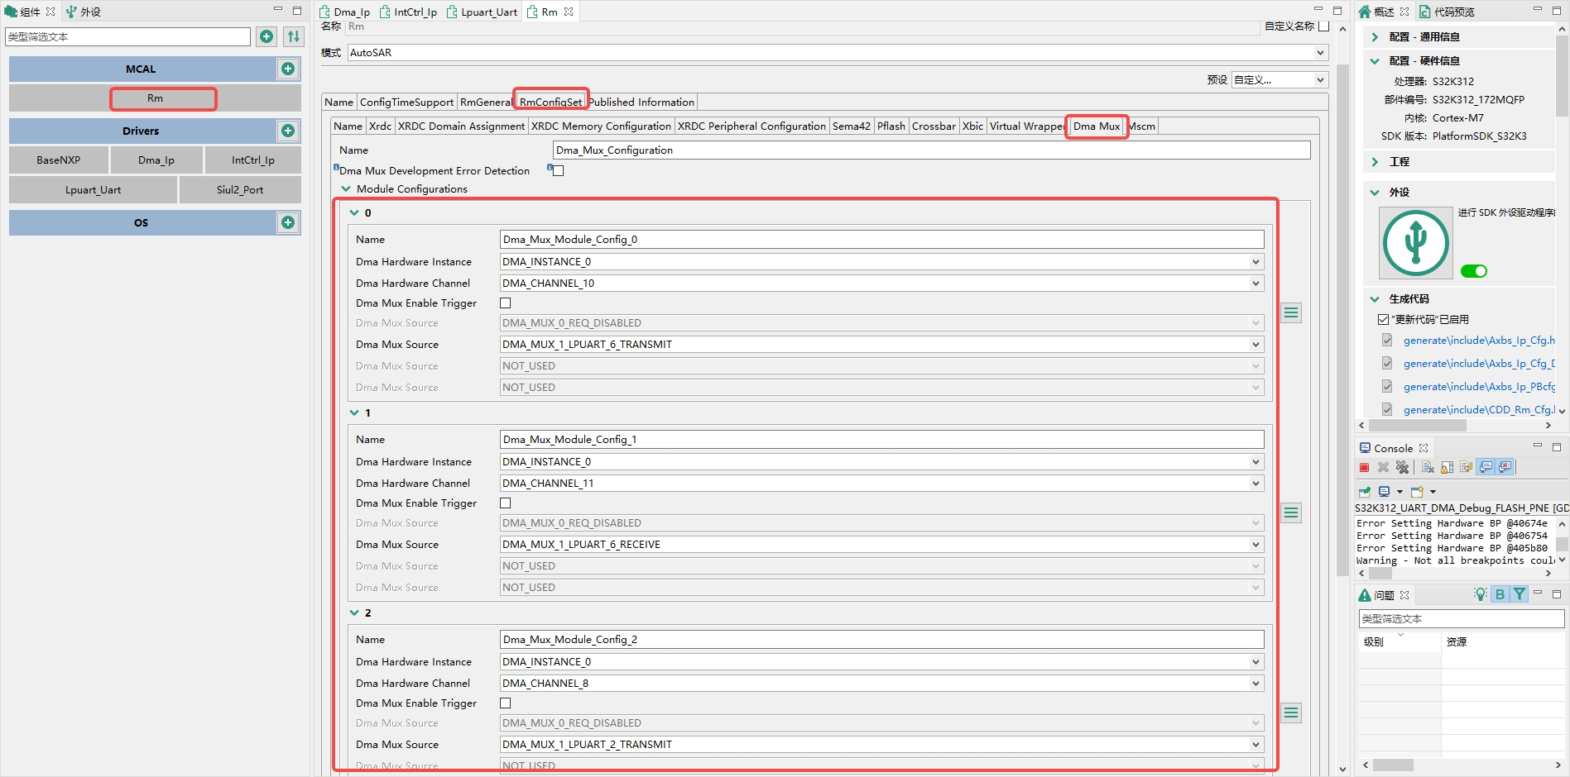1570x777 pixels.
Task: Open the Dma Hardware Channel dropdown showing DMA_CHANNEL_11
Action: (1255, 483)
